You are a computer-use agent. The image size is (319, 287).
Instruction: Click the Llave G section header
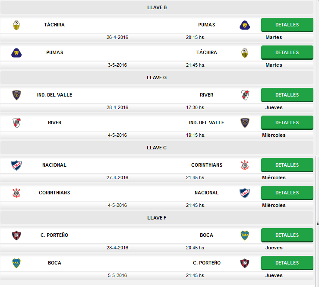(157, 77)
